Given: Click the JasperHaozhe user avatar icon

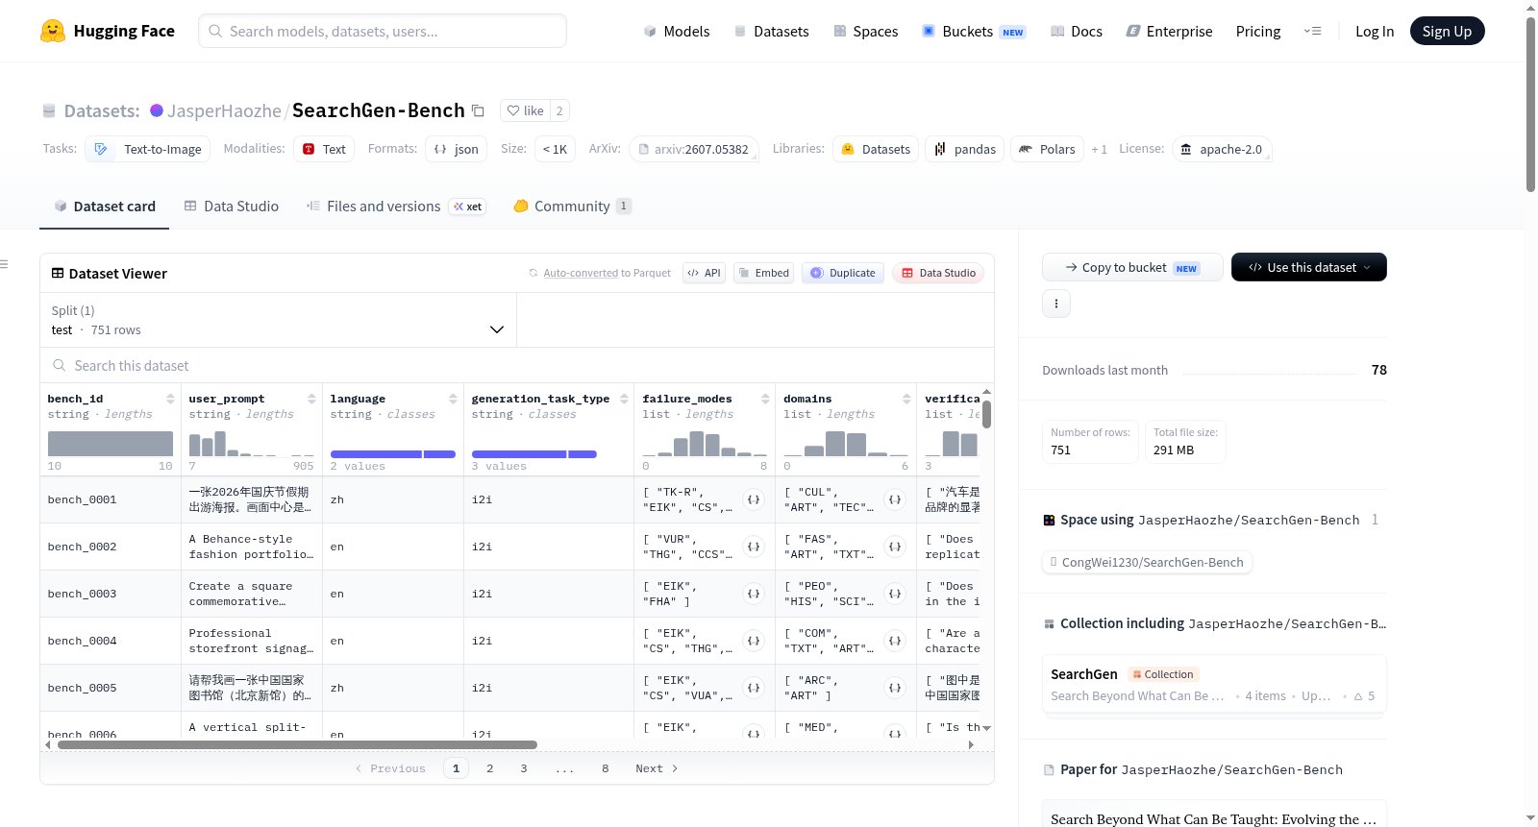Looking at the screenshot, I should tap(157, 110).
